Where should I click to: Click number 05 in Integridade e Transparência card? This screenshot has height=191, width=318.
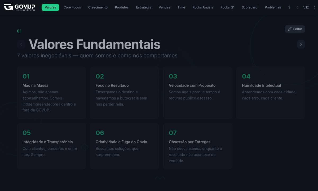[x=26, y=133]
